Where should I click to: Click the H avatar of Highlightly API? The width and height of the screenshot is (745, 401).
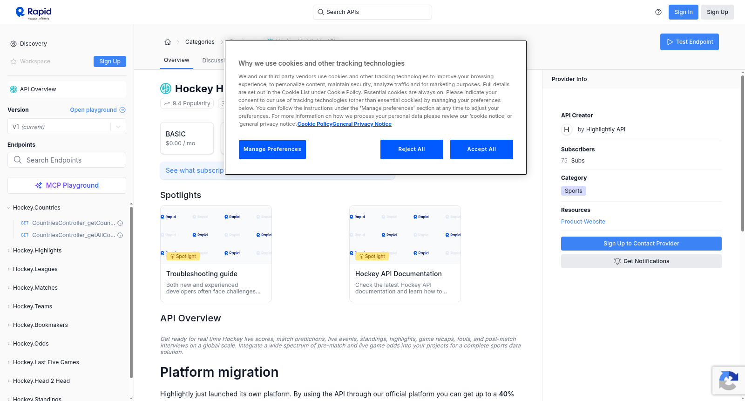(x=567, y=129)
